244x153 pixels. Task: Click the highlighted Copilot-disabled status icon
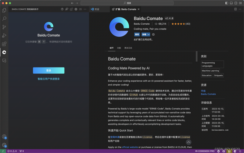229,151
